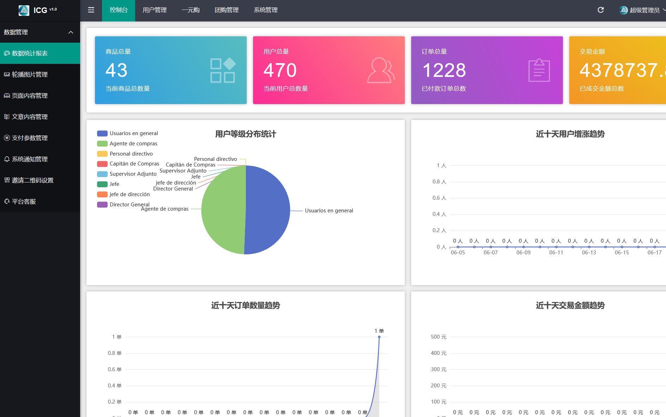This screenshot has width=666, height=417.
Task: Click the 06-05 date label on user chart
Action: pyautogui.click(x=458, y=253)
